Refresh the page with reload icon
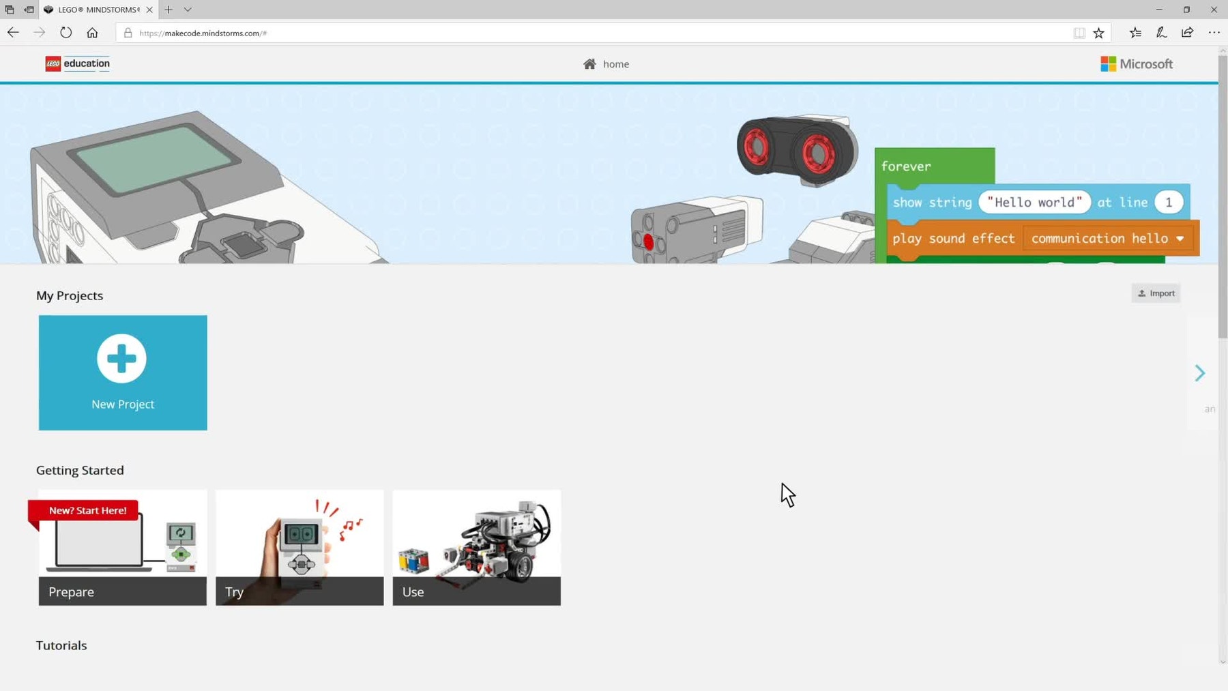The height and width of the screenshot is (691, 1228). click(65, 33)
